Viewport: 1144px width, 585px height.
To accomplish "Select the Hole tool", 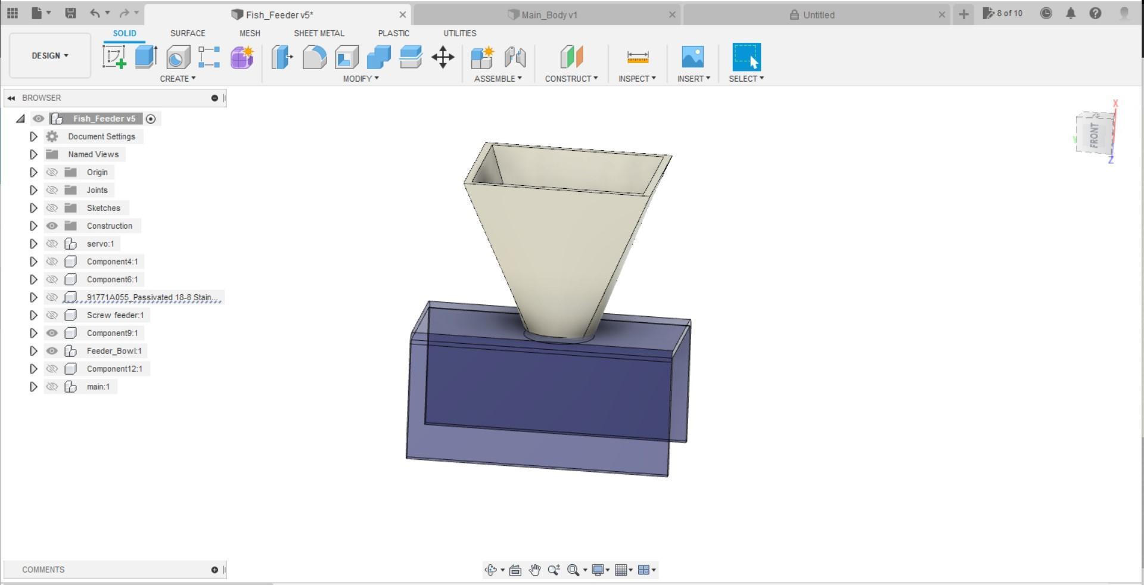I will pos(178,57).
